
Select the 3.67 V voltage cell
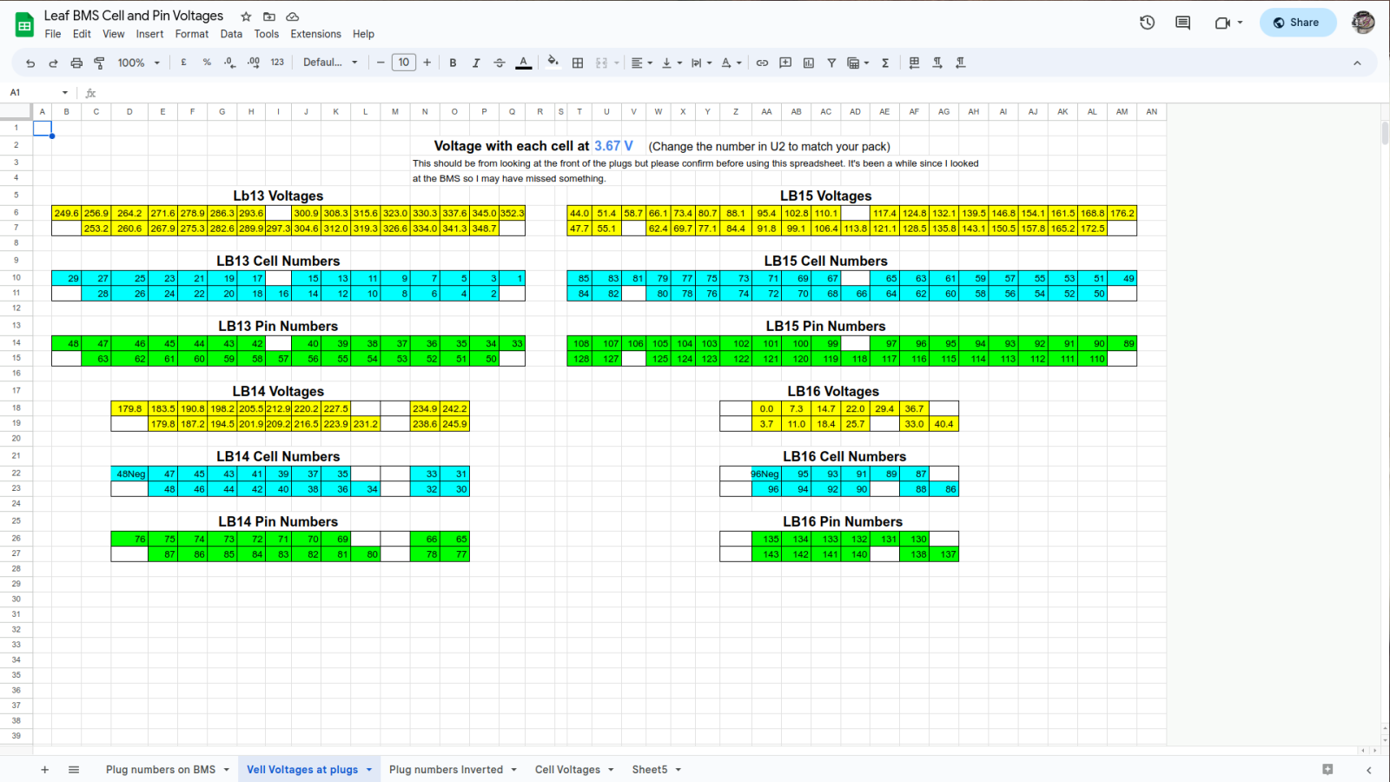pos(613,146)
